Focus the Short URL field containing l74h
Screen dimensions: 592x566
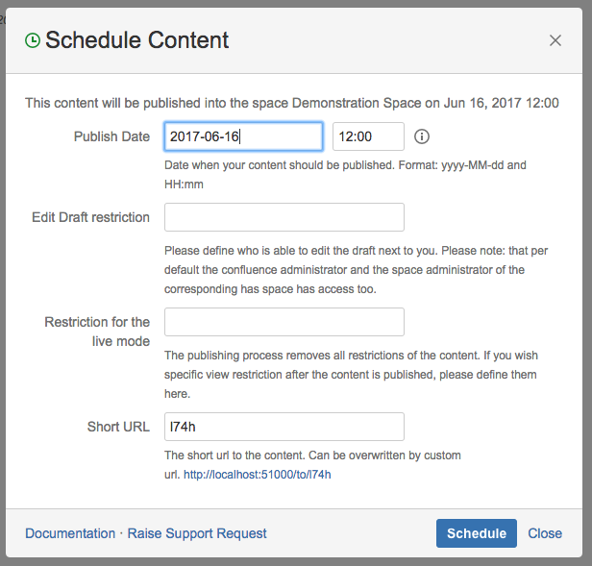click(284, 427)
